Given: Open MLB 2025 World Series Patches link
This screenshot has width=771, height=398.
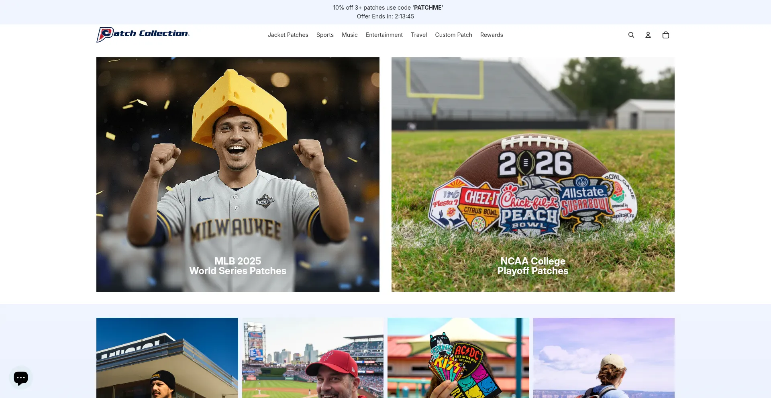Looking at the screenshot, I should [x=238, y=266].
